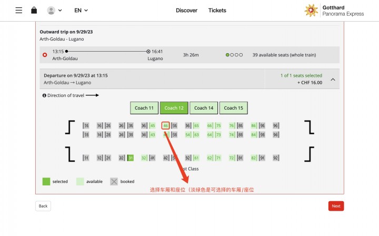Click the Back button

pyautogui.click(x=43, y=206)
